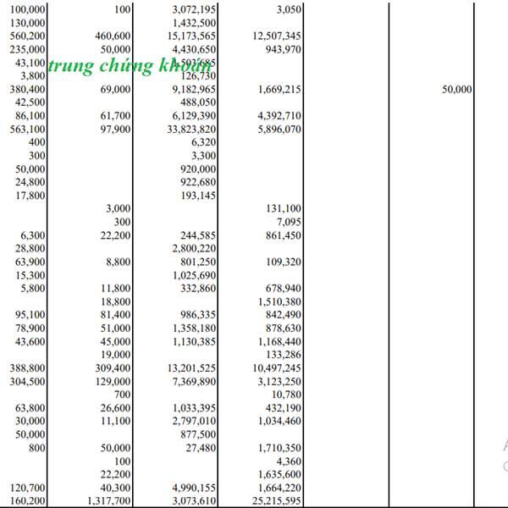
Task: Click the 69,000 entry
Action: click(115, 90)
